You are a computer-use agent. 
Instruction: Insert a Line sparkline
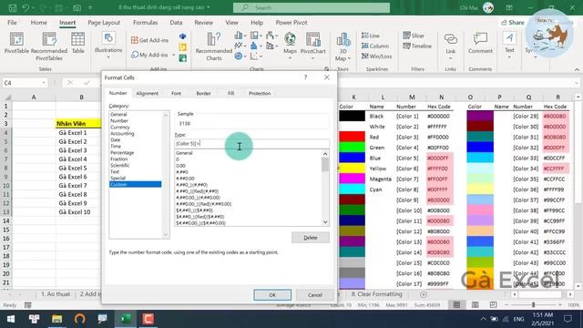(371, 36)
